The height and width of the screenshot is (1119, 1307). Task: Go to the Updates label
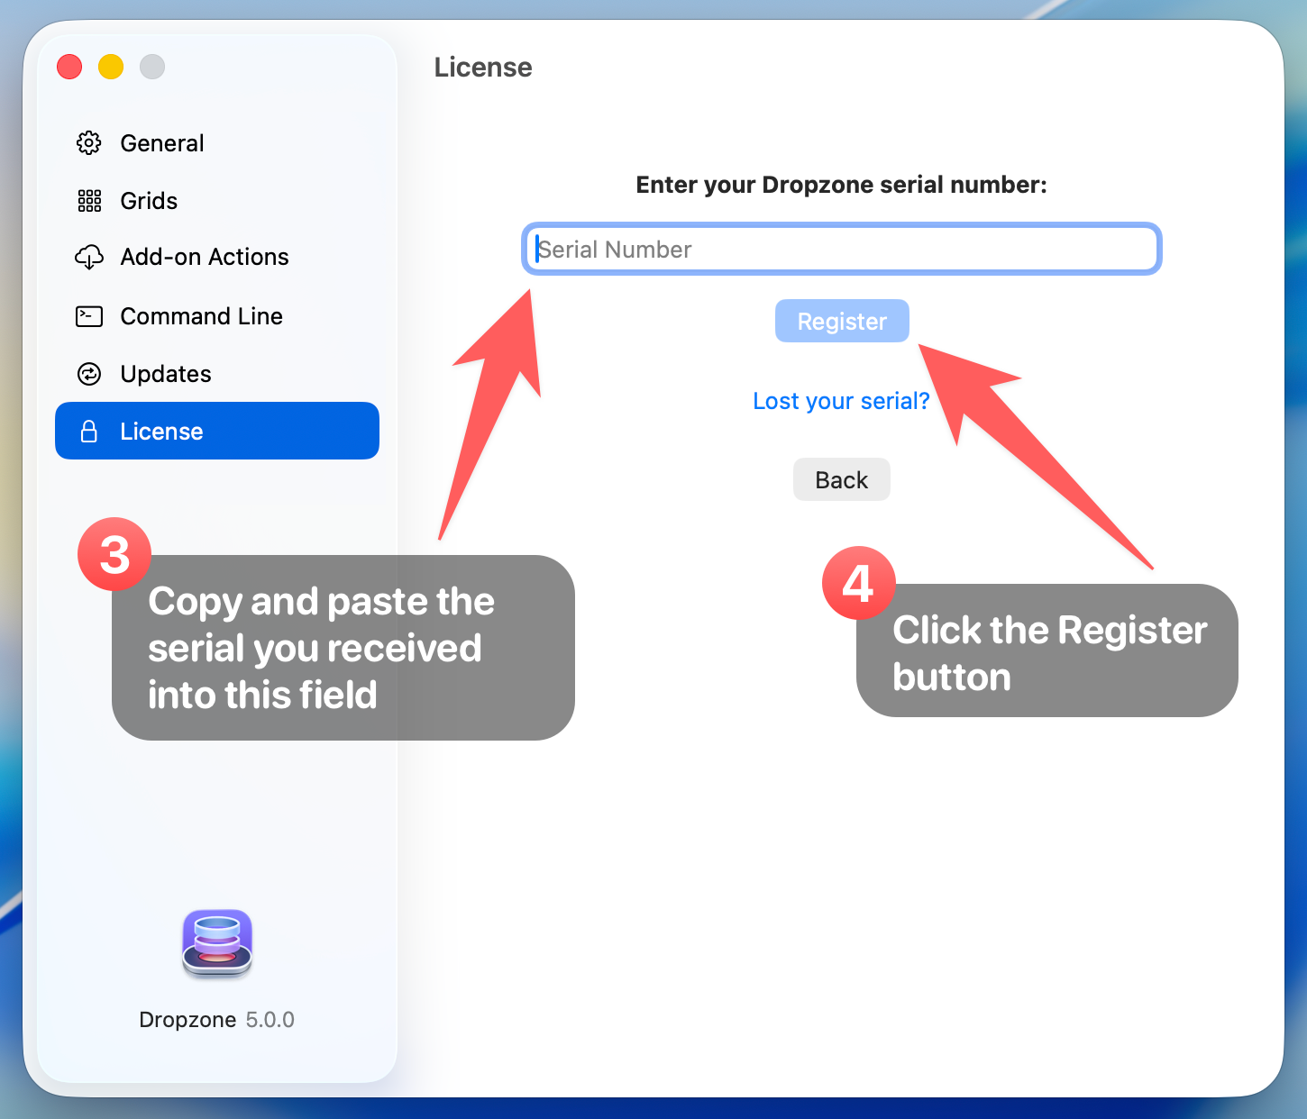coord(166,374)
